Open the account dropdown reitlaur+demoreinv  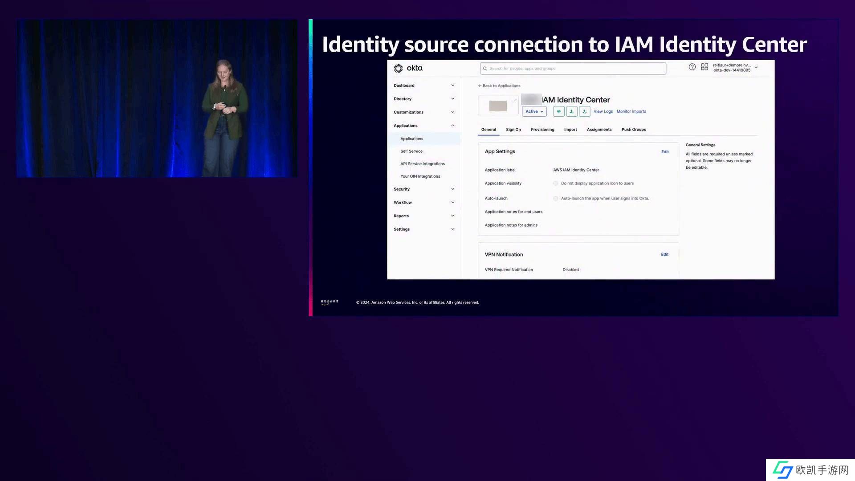tap(735, 68)
